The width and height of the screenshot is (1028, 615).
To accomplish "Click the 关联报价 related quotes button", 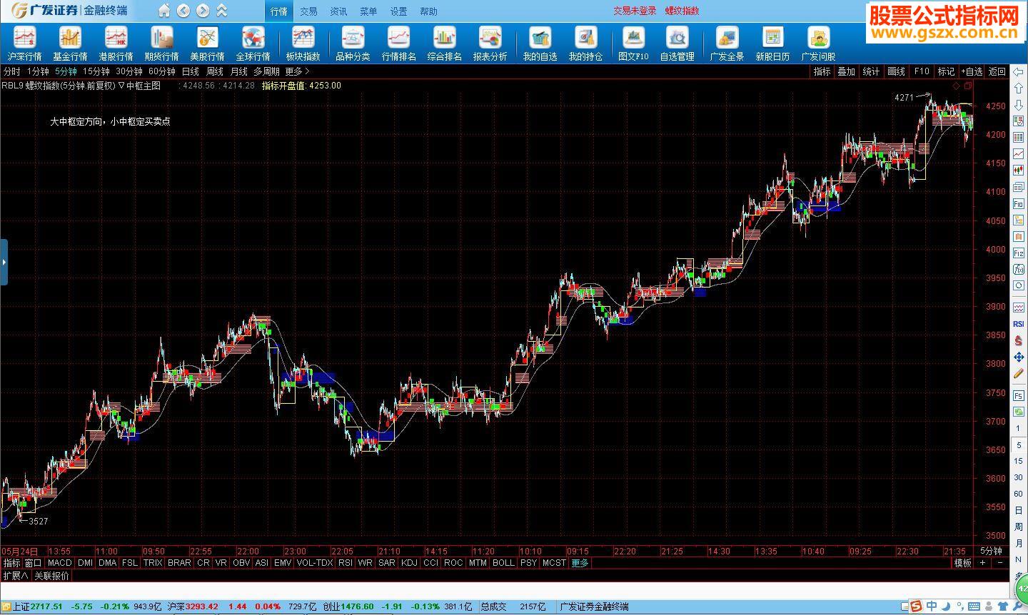I will pos(52,576).
